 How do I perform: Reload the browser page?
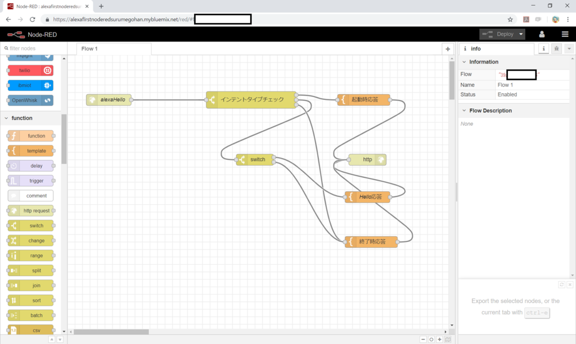32,20
